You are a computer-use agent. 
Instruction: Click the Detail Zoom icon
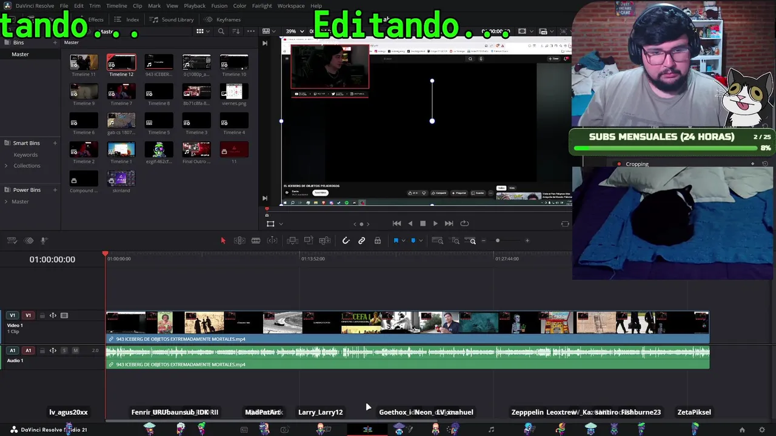click(x=455, y=240)
